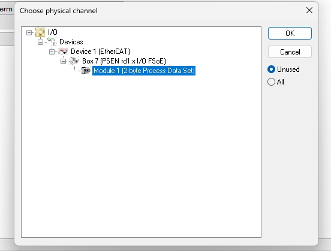The height and width of the screenshot is (251, 331).
Task: Click the Module 1 terminal icon
Action: (86, 71)
